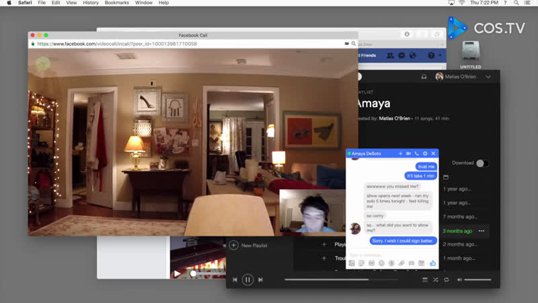
Task: Toggle shuffle in the music player
Action: 435,280
